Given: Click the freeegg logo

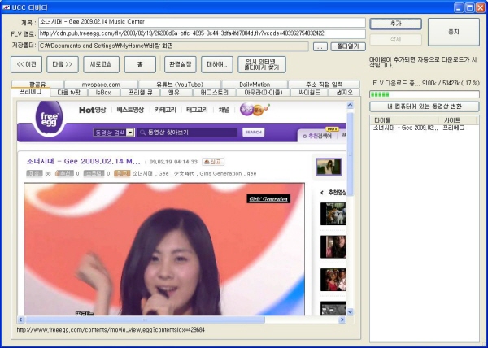Looking at the screenshot, I should point(49,119).
